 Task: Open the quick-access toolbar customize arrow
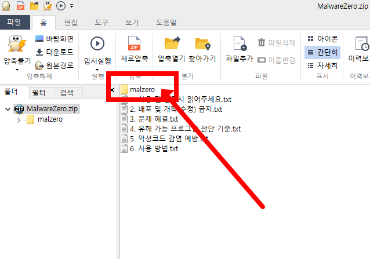click(71, 6)
